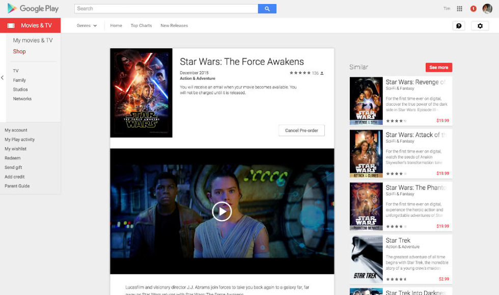Open the Movies & TV section header
499x295 pixels.
coord(31,25)
